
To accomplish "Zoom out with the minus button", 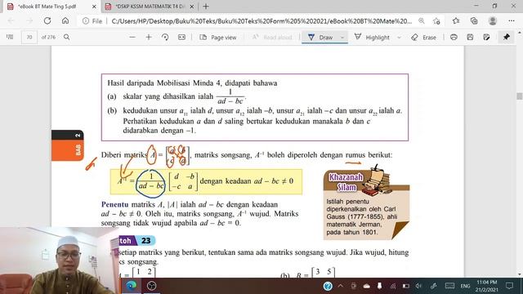I will (x=132, y=37).
